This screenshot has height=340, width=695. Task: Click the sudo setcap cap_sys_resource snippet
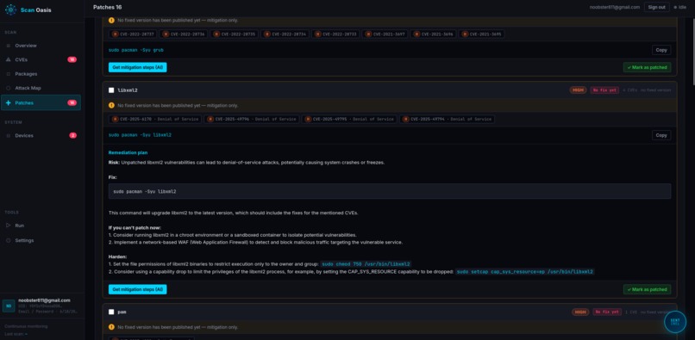(525, 272)
